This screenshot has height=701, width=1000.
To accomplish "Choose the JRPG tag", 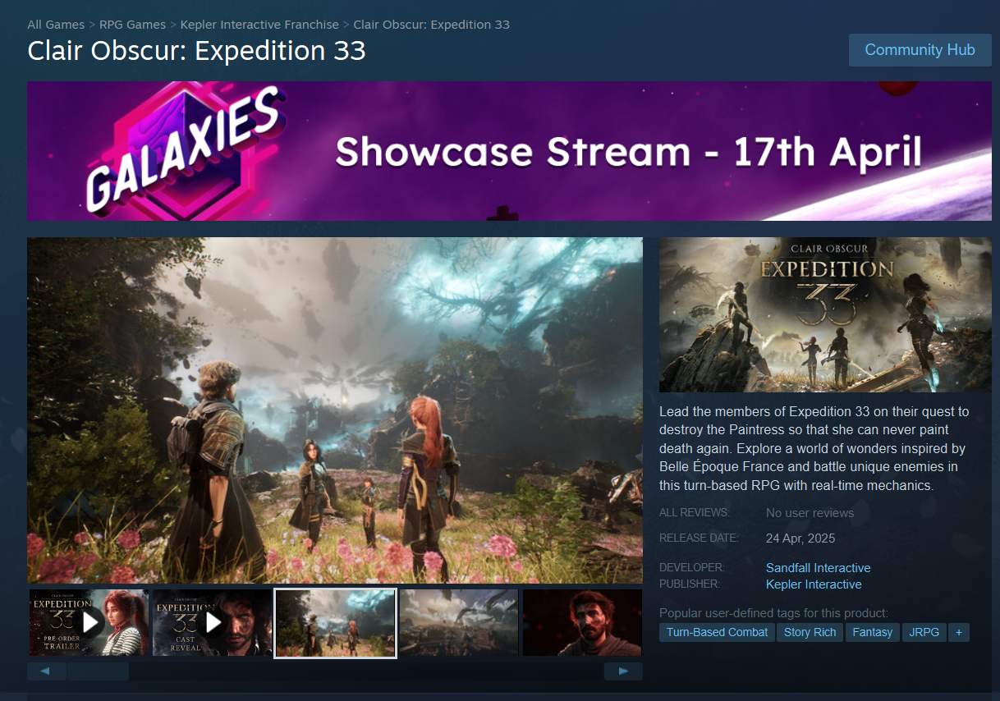I will [x=924, y=632].
